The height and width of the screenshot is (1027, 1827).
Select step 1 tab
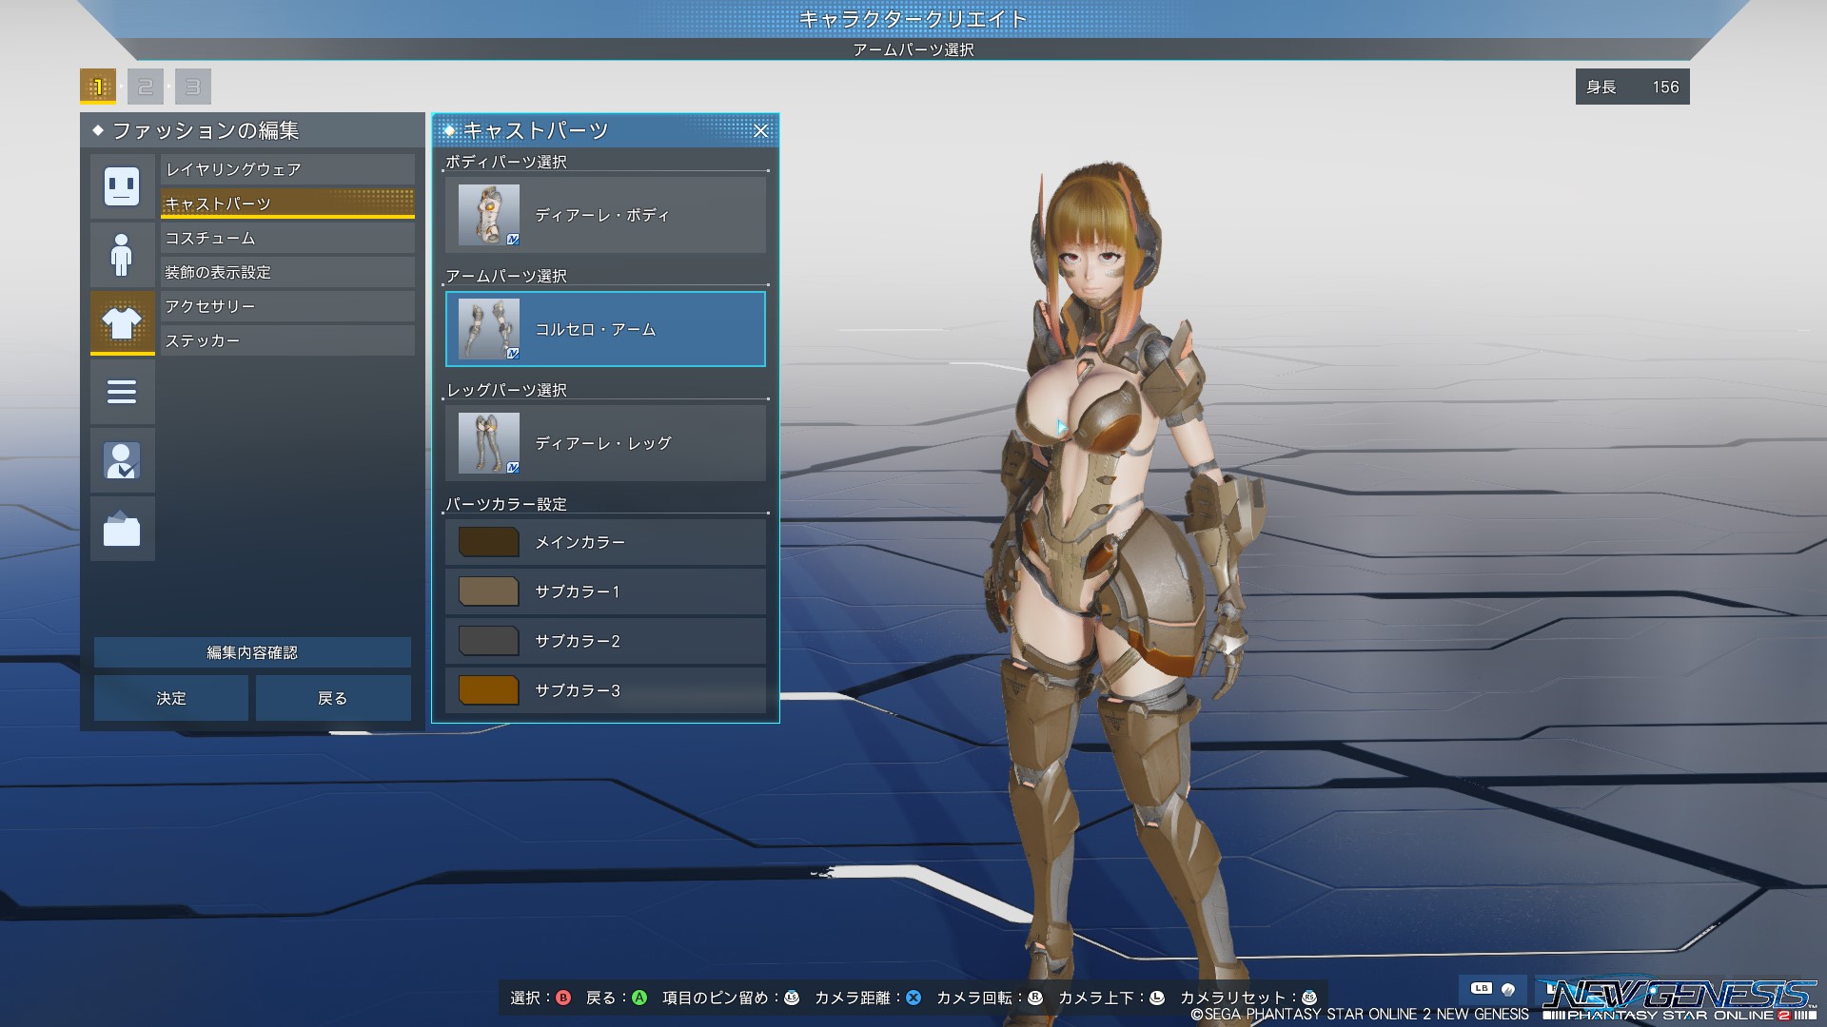pos(98,87)
